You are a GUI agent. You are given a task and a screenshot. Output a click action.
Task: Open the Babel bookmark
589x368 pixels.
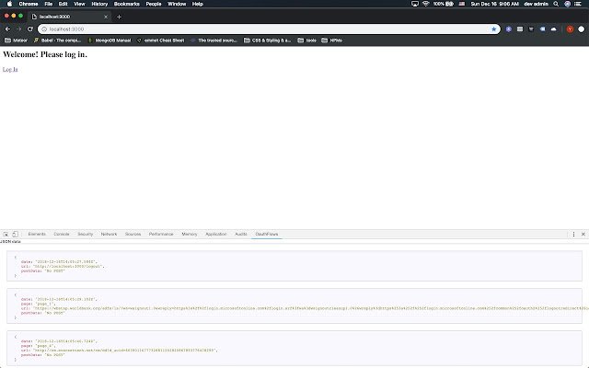point(57,40)
